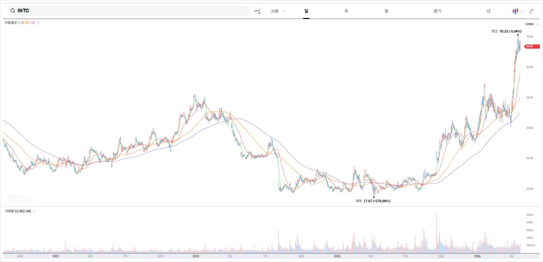
Task: Activate the pencil drawing tool icon
Action: tap(531, 11)
